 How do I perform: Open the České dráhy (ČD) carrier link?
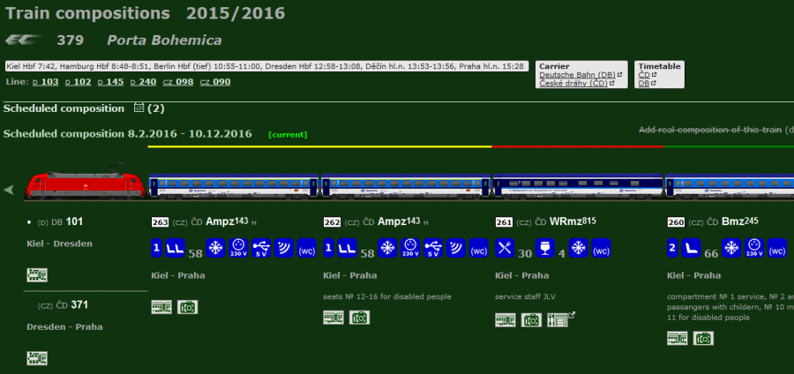[x=573, y=84]
